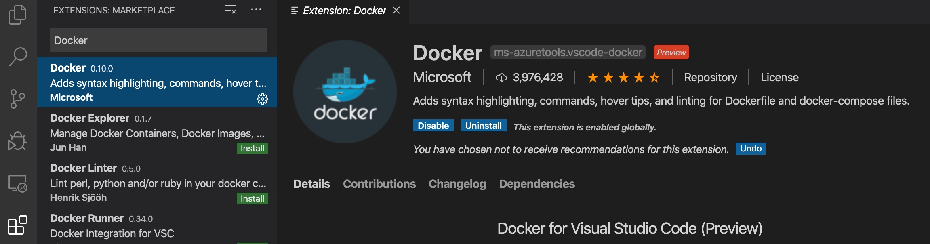The image size is (930, 244).
Task: View the Docker extension License
Action: point(779,77)
